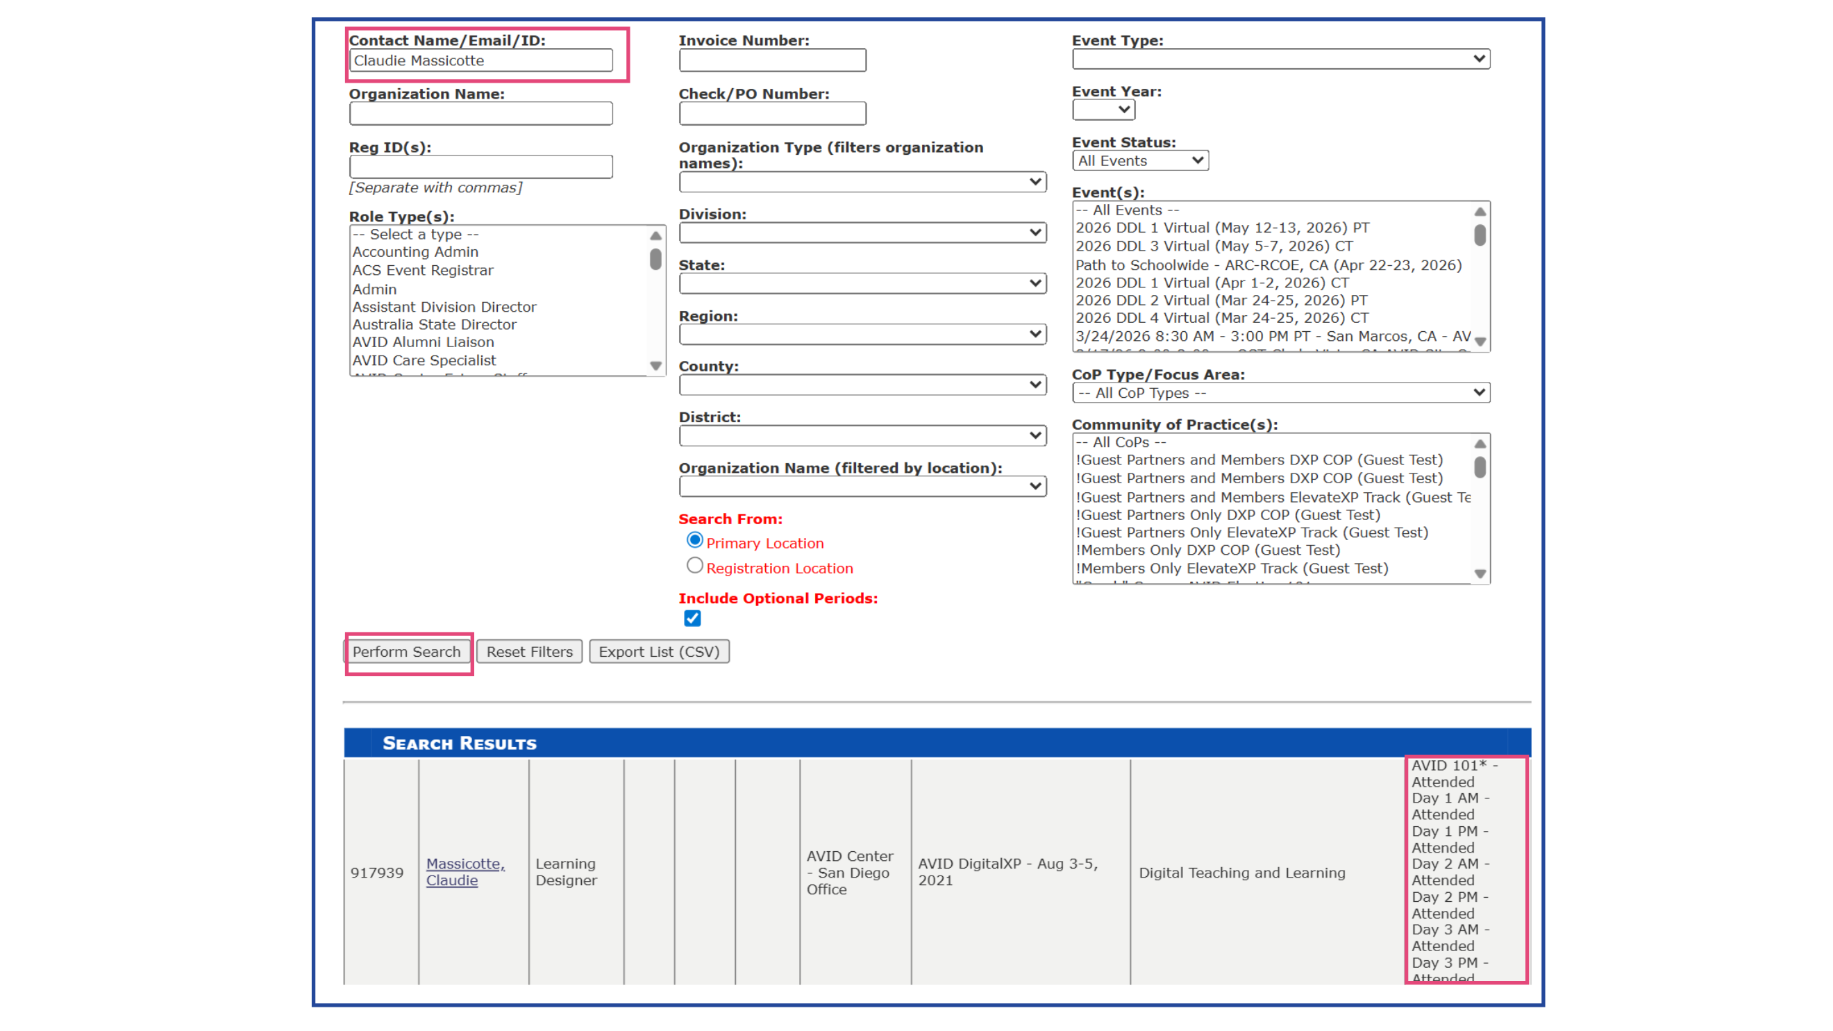Select Admin in the Role Types list
Viewport: 1833px width, 1031px height.
[374, 290]
